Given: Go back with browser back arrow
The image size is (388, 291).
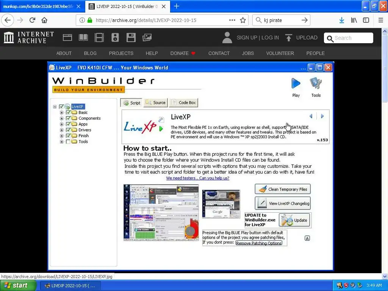Looking at the screenshot, I should (x=8, y=20).
